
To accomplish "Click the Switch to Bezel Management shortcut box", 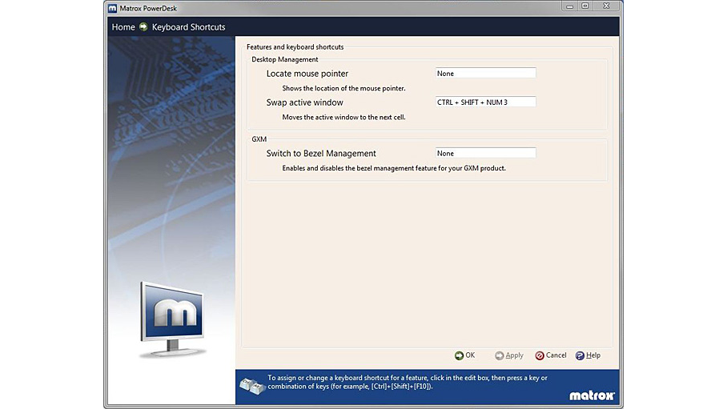I will click(485, 153).
